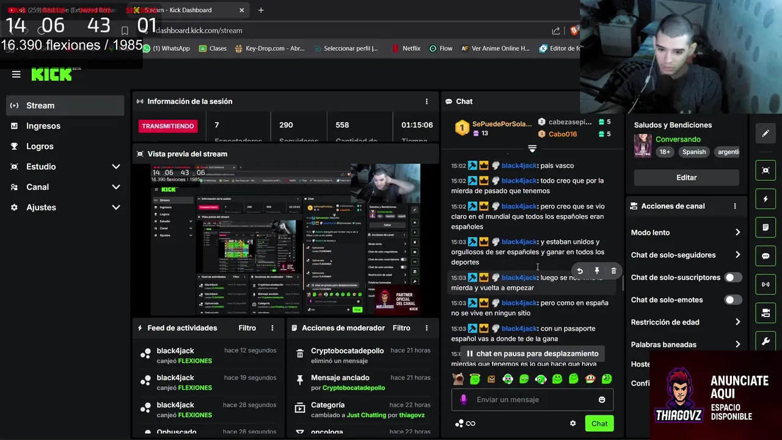782x440 pixels.
Task: Click the channel points icon below chat
Action: coord(459,424)
